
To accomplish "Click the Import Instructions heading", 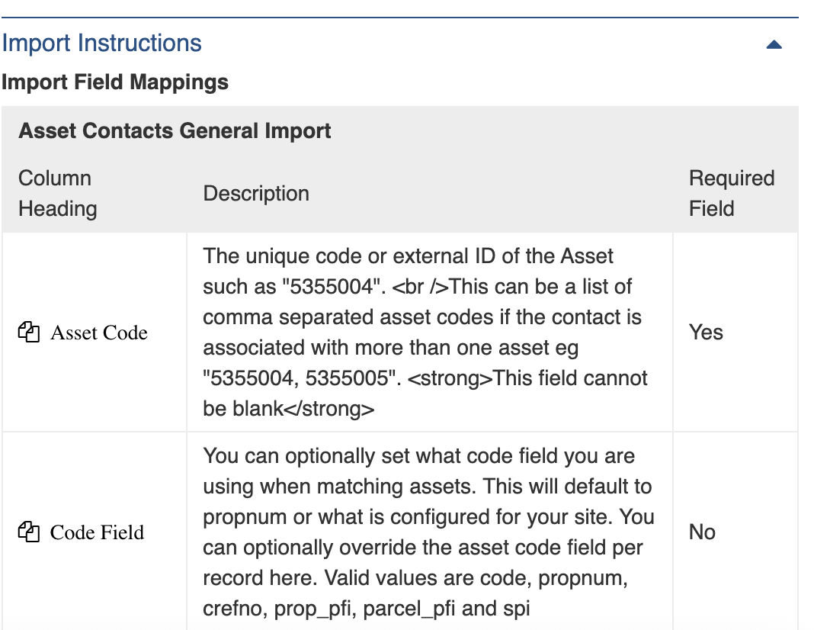I will tap(102, 43).
